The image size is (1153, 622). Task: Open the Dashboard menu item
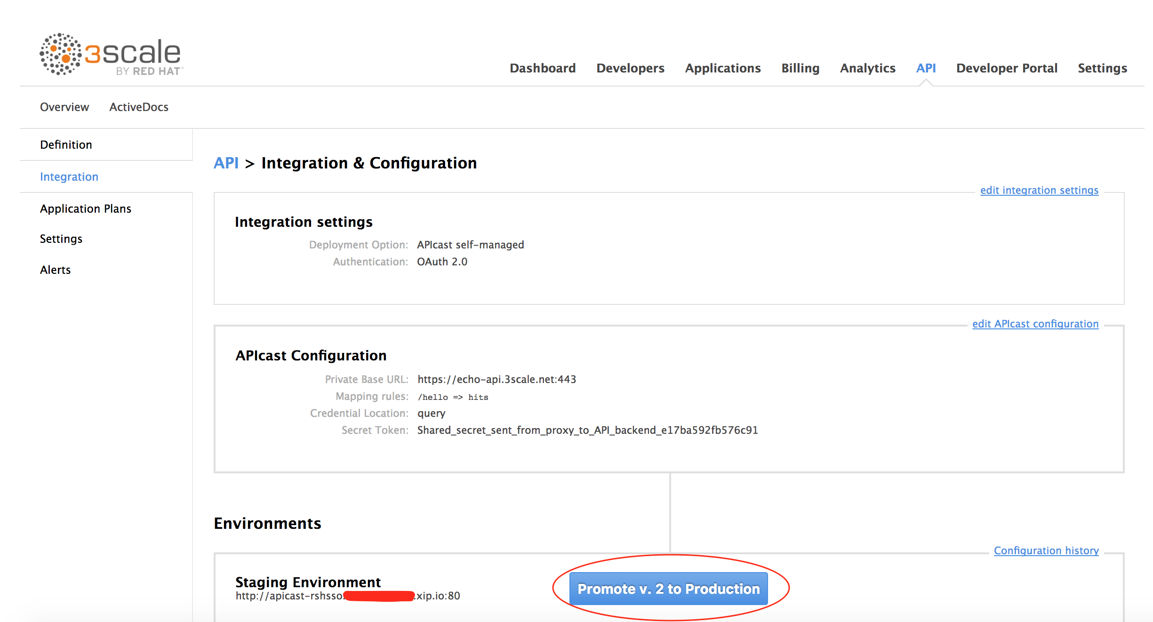(x=542, y=68)
